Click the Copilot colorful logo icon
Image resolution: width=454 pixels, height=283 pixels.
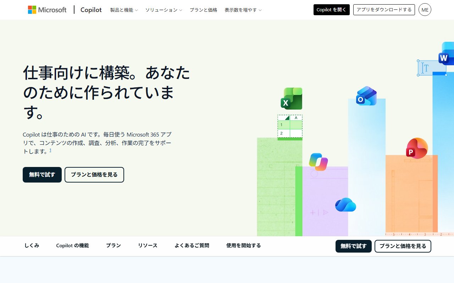(318, 162)
